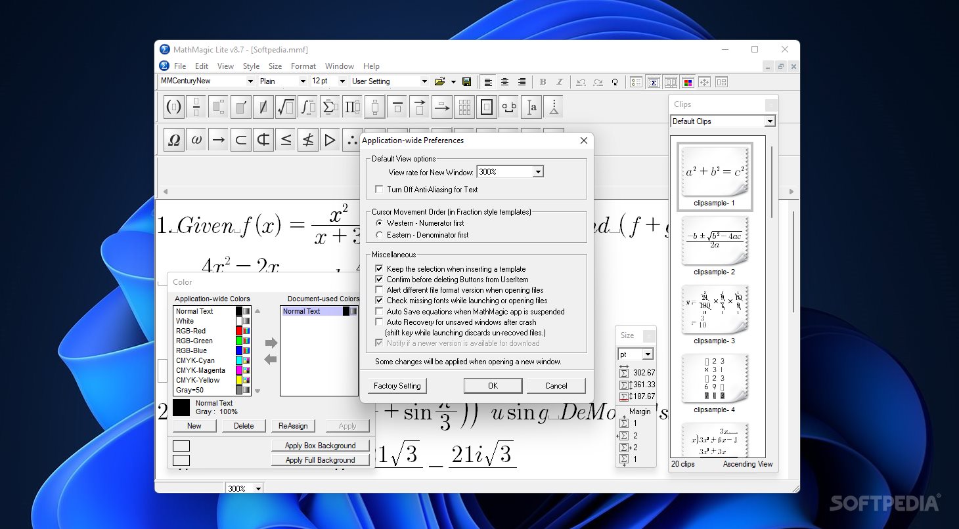Open the File menu

tap(180, 66)
